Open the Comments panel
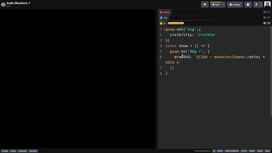 click(23, 151)
